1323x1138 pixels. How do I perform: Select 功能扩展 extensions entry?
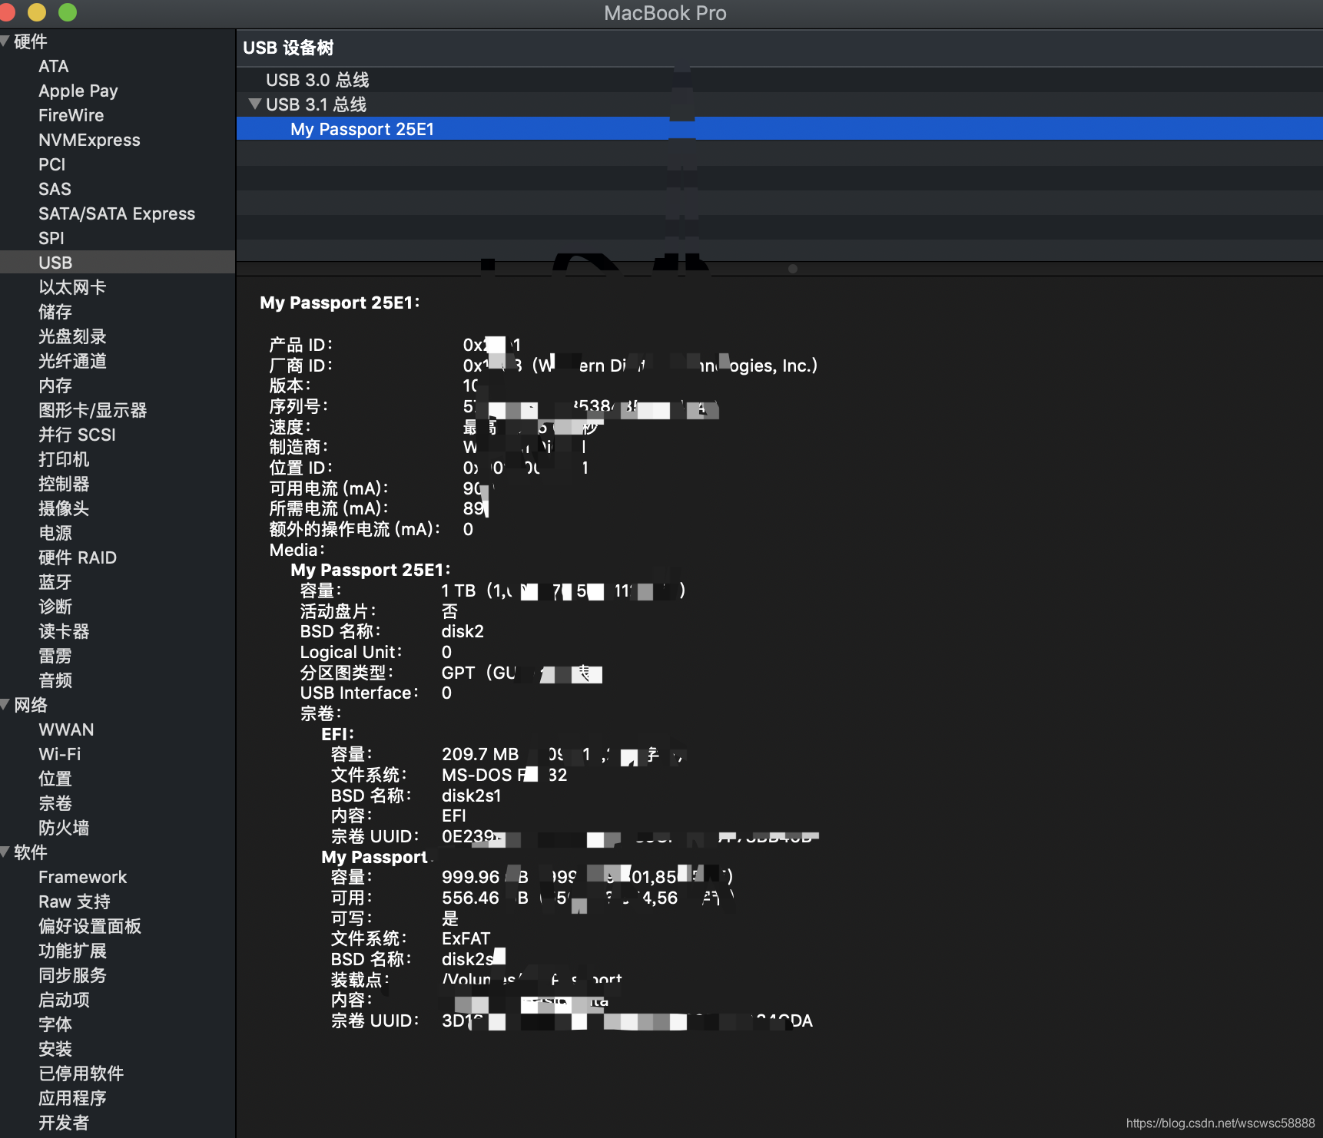[x=72, y=951]
